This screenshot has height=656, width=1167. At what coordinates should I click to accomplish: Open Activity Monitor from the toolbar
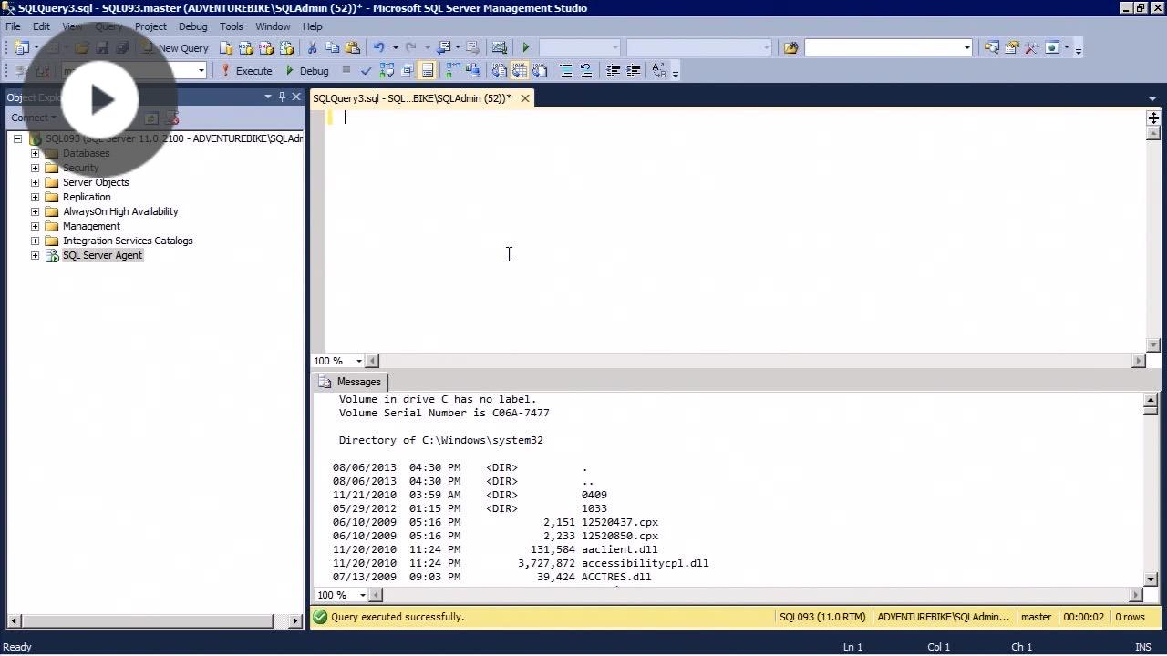(x=499, y=48)
